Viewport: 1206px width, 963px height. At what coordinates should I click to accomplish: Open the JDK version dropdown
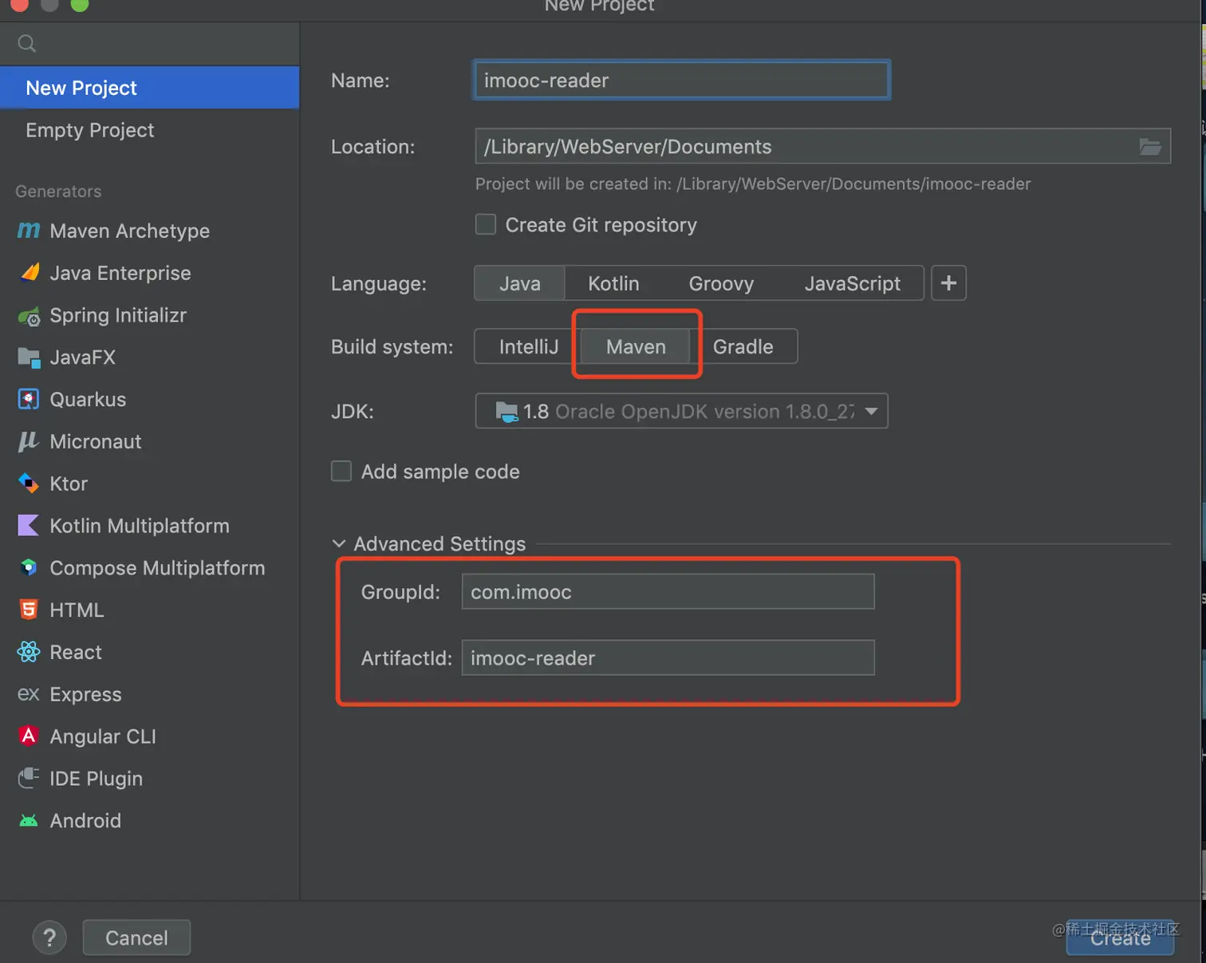pyautogui.click(x=871, y=412)
